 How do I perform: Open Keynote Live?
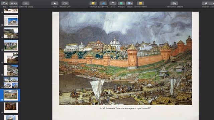click(65, 3)
